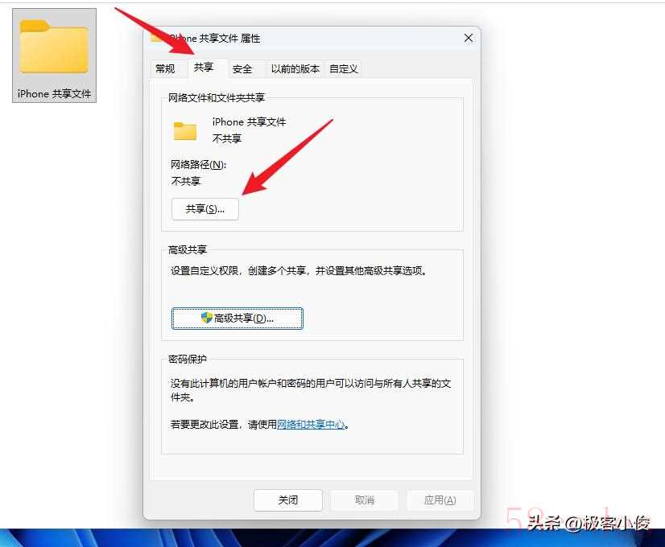Click the 网络文件和文件夹共享 group heading

(x=217, y=98)
